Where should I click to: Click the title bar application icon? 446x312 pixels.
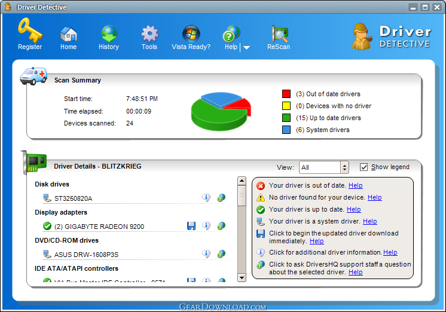pyautogui.click(x=8, y=7)
